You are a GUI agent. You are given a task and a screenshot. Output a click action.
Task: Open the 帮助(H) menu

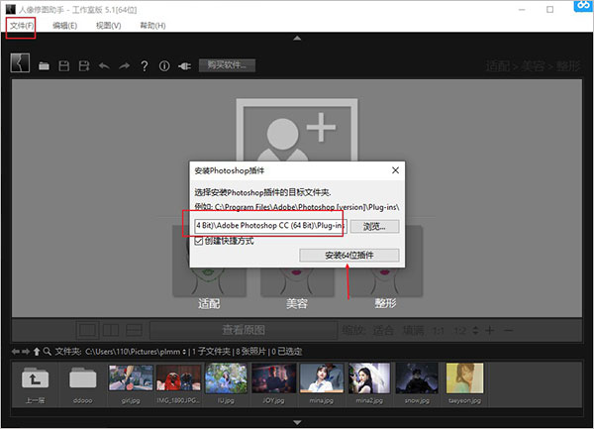152,26
